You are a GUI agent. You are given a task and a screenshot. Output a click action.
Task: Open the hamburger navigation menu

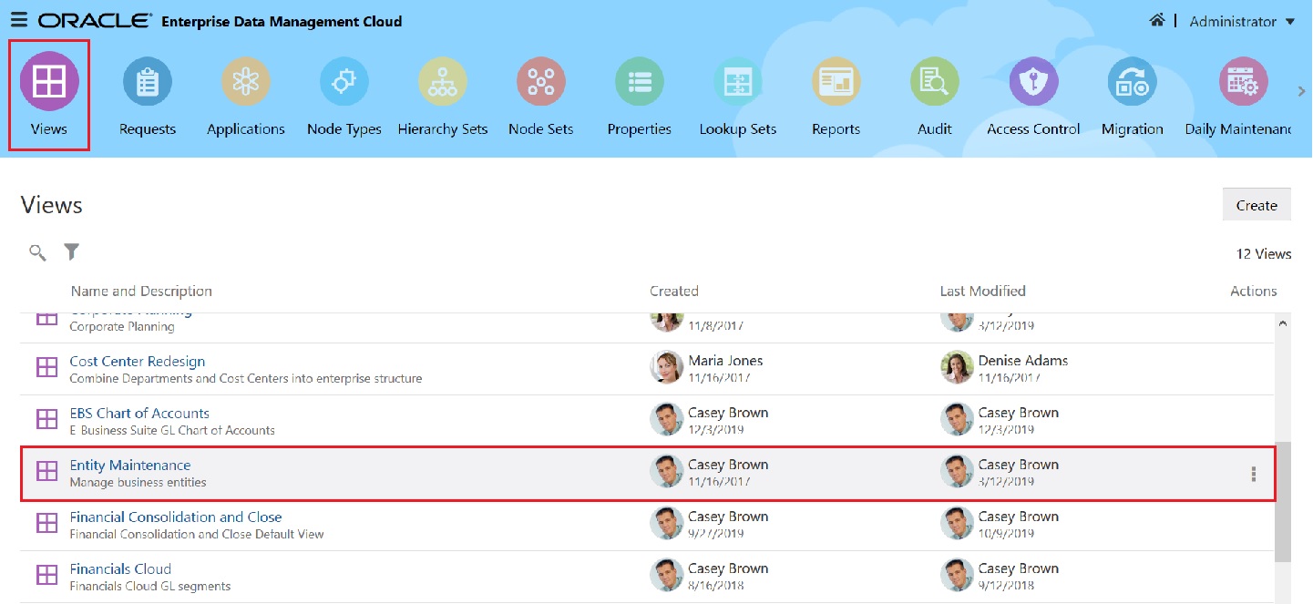18,20
